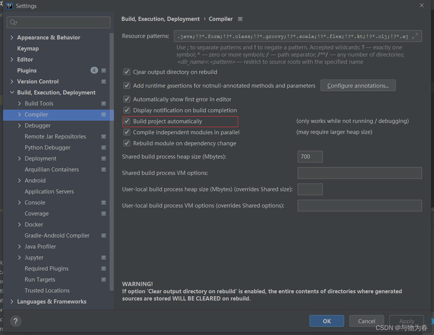Uncheck Compile independent modules in parallel
Viewport: 434px width, 335px height.
click(127, 132)
